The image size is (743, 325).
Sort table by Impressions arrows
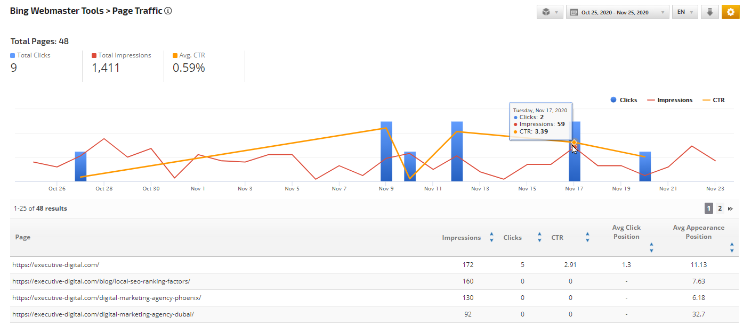(491, 237)
